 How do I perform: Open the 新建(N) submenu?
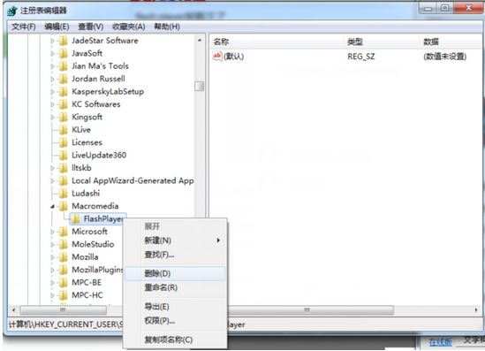tap(176, 240)
